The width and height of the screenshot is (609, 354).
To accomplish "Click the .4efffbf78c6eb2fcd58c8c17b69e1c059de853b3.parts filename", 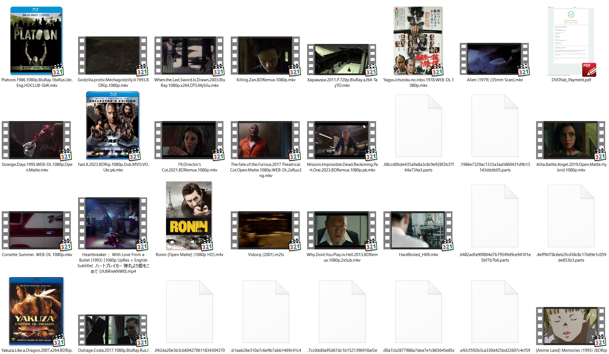I will [x=571, y=257].
